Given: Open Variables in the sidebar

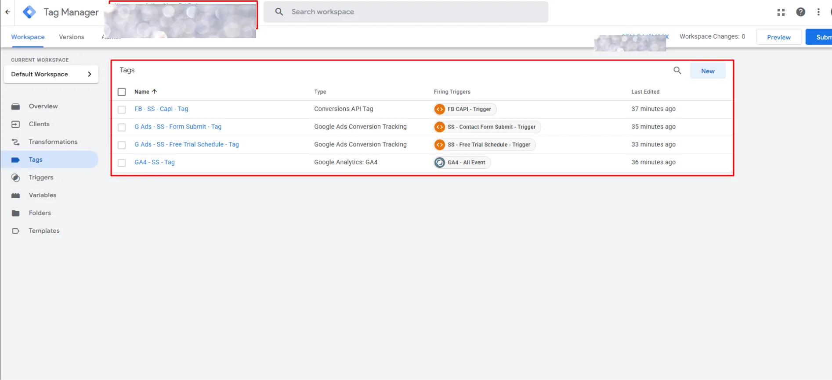Looking at the screenshot, I should [43, 195].
